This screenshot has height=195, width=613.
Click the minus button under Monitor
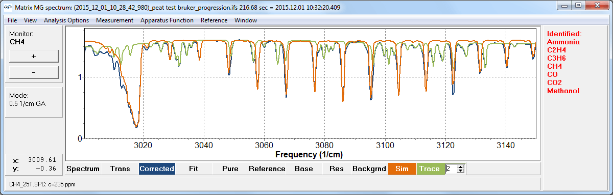[34, 72]
